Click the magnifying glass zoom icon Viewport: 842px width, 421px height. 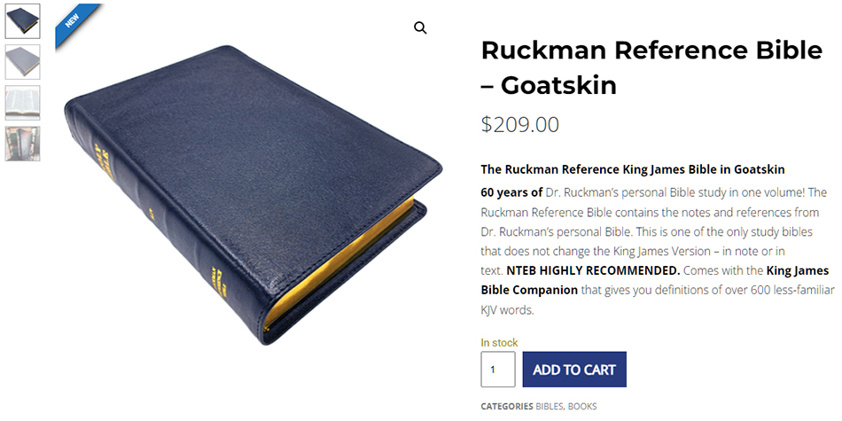[x=420, y=27]
